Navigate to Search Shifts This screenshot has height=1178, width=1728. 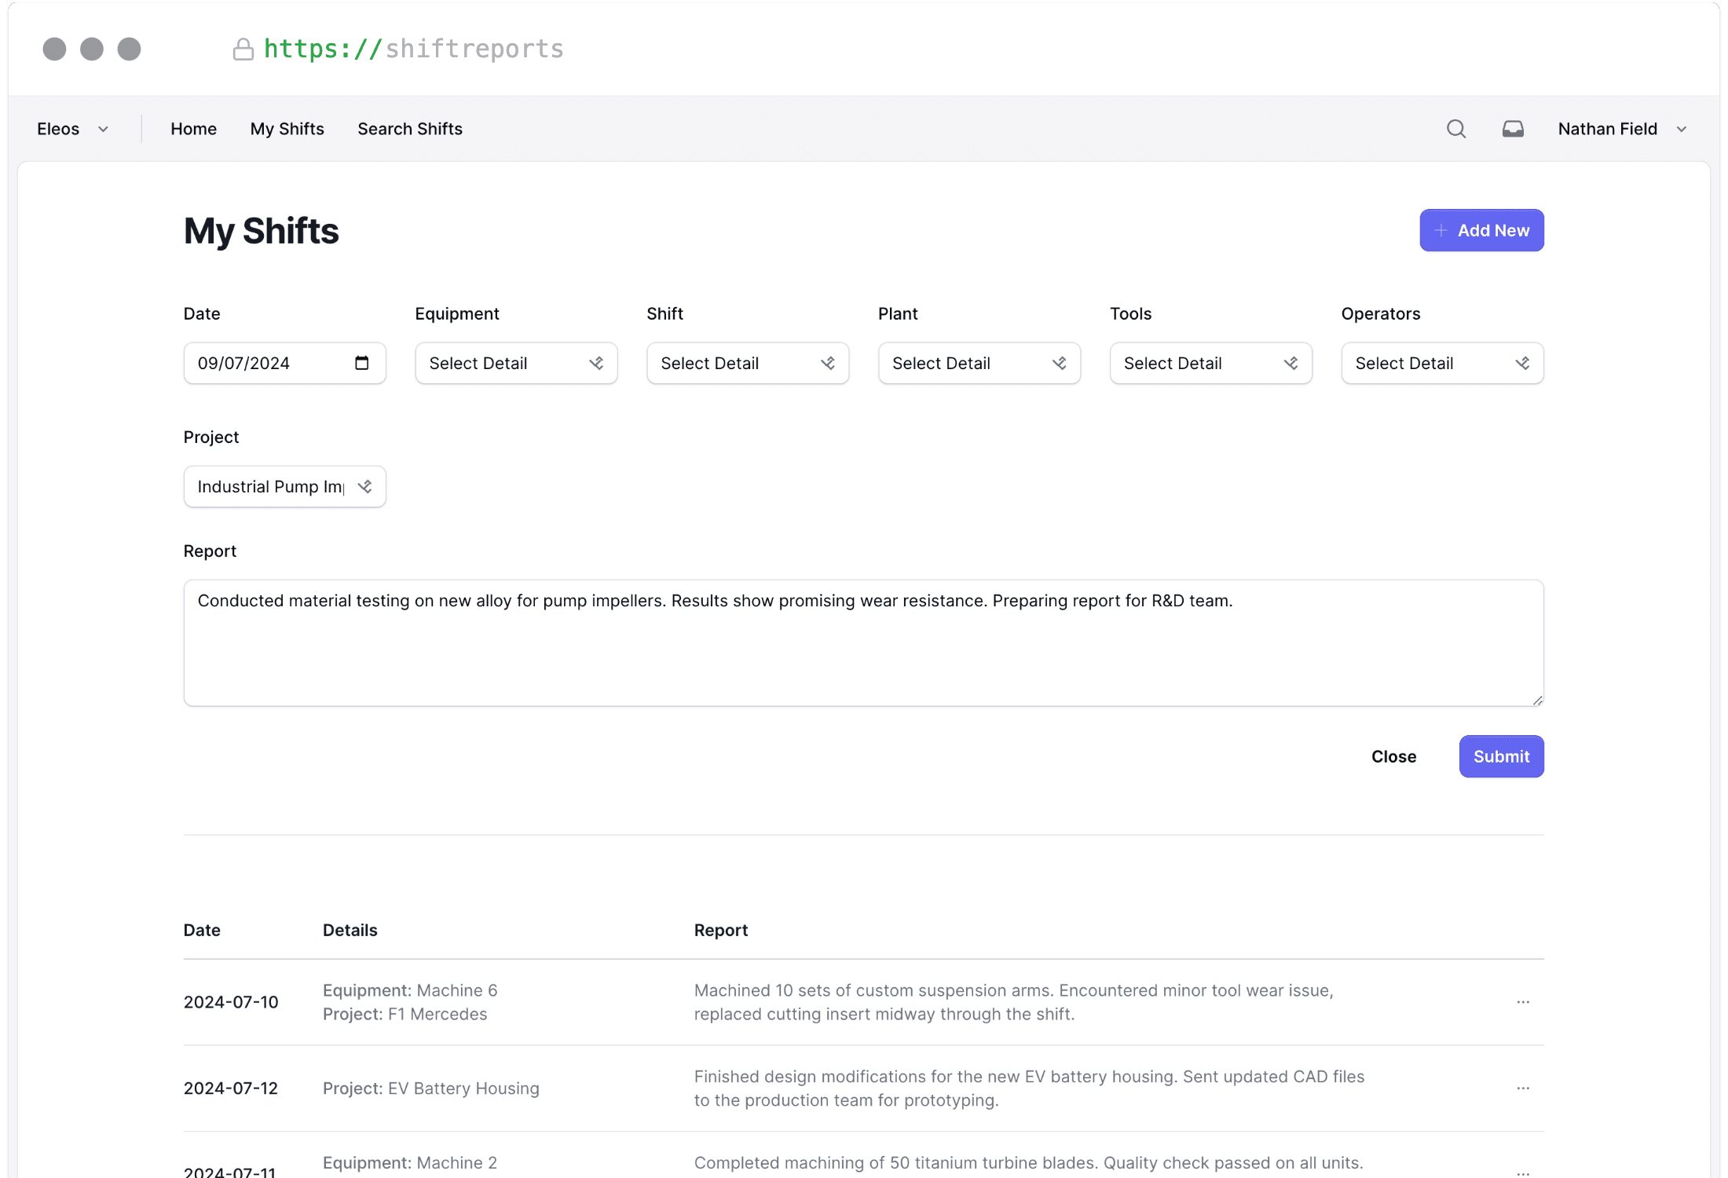[409, 128]
